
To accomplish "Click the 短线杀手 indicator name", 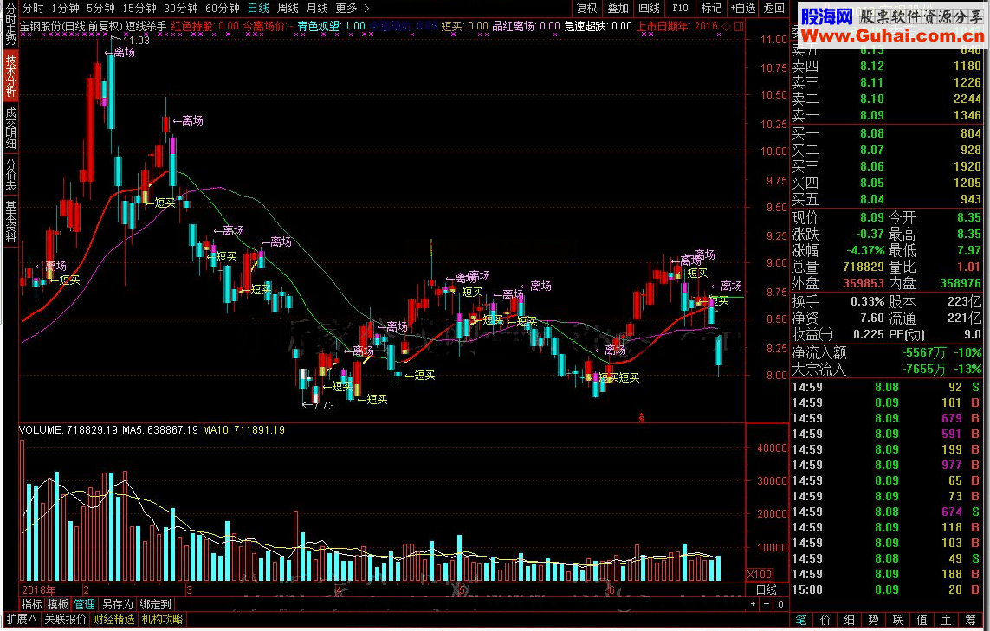I will (146, 26).
